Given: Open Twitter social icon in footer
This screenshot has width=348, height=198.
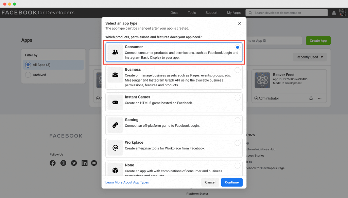Looking at the screenshot, I should (74, 163).
